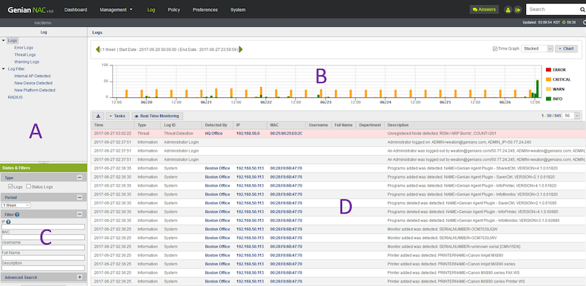
Task: Open the 1 Week period dropdown
Action: coord(17,205)
